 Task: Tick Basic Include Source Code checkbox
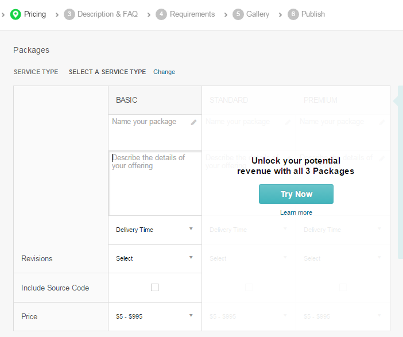pyautogui.click(x=155, y=288)
